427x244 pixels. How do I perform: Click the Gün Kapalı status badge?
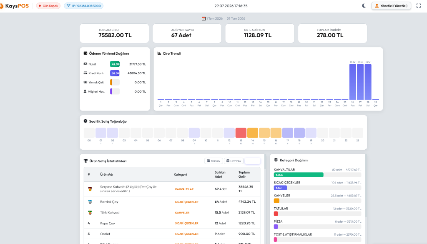point(48,6)
